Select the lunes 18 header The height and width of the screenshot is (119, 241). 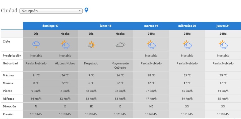(106, 26)
